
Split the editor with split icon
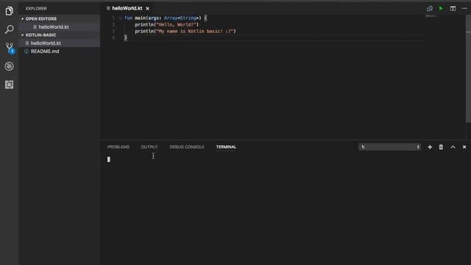[453, 8]
